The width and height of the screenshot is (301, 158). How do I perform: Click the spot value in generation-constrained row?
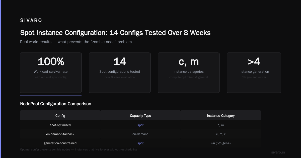pos(140,143)
